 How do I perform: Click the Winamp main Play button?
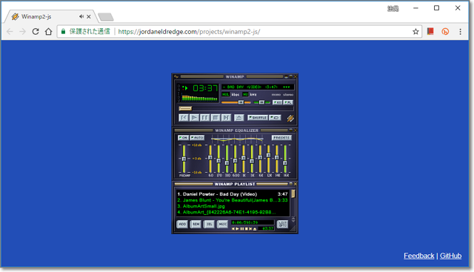[x=194, y=118]
